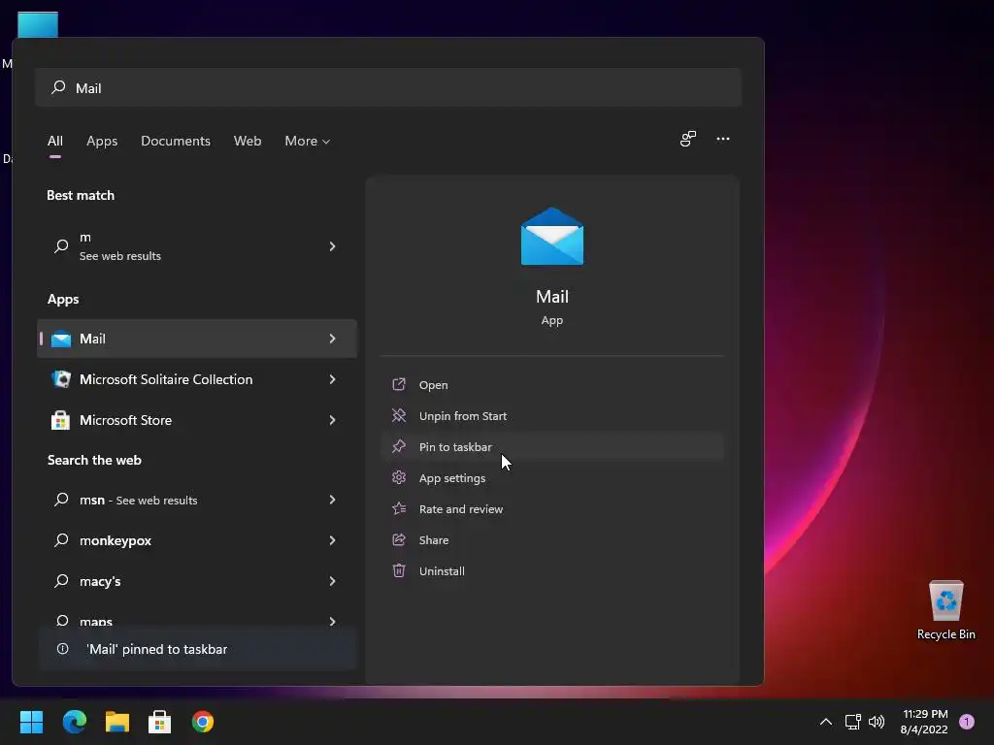Viewport: 994px width, 745px height.
Task: Open volume control tray icon
Action: [x=877, y=722]
